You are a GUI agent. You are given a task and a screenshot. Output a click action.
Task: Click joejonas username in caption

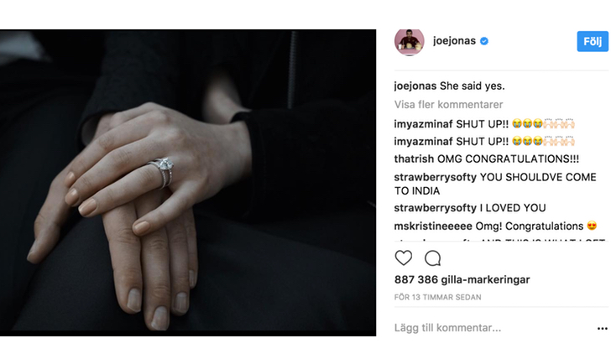pos(415,86)
